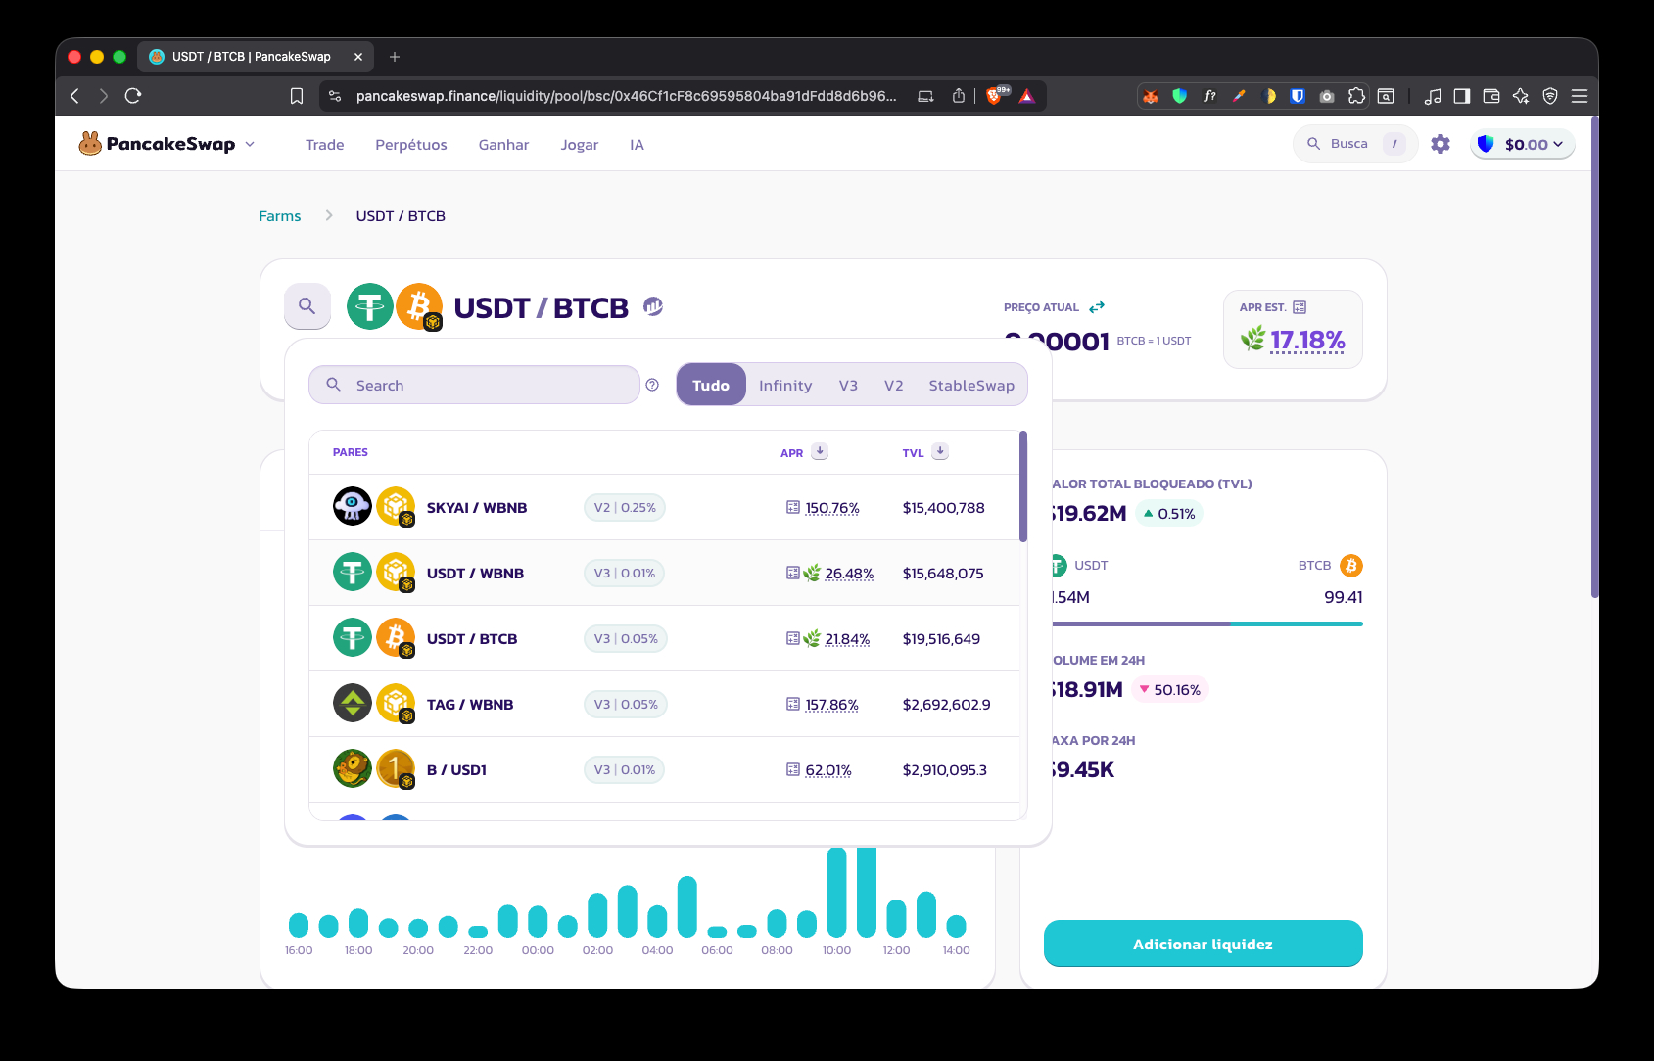Toggle the browser sidebar panel

tap(1462, 96)
